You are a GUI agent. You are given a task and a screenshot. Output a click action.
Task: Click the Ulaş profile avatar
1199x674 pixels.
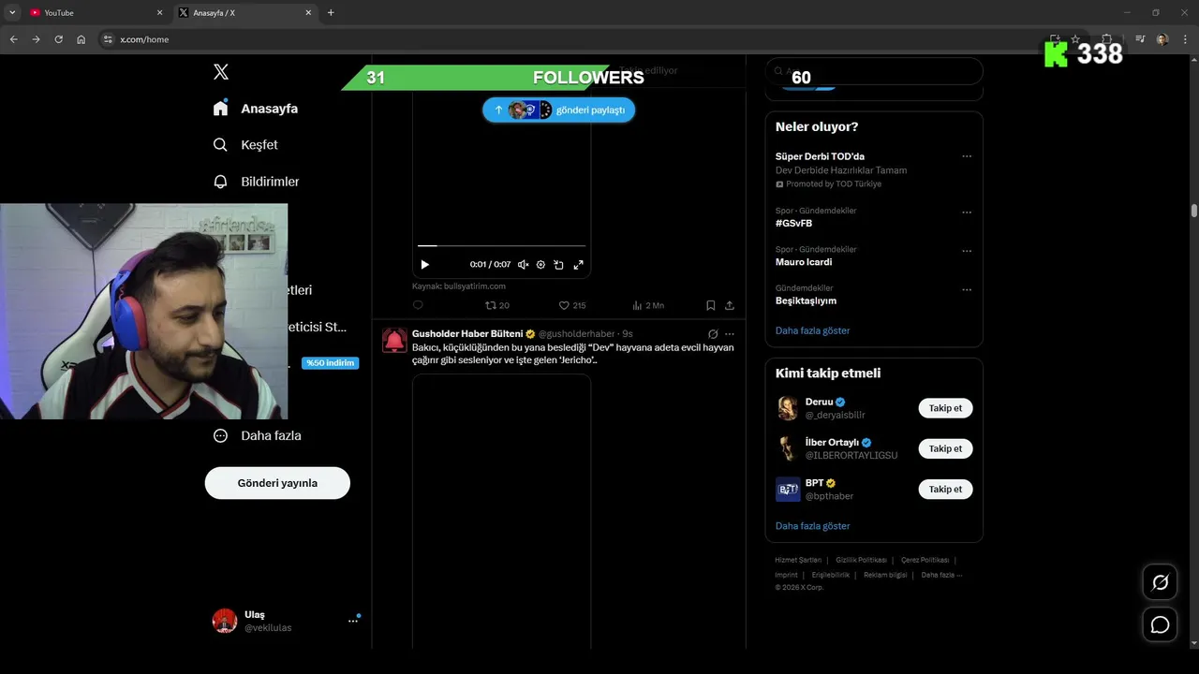(225, 621)
